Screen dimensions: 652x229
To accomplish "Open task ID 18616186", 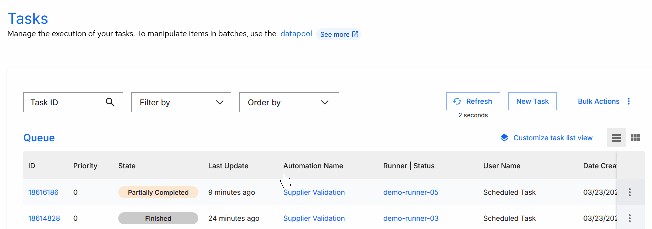I will click(43, 192).
